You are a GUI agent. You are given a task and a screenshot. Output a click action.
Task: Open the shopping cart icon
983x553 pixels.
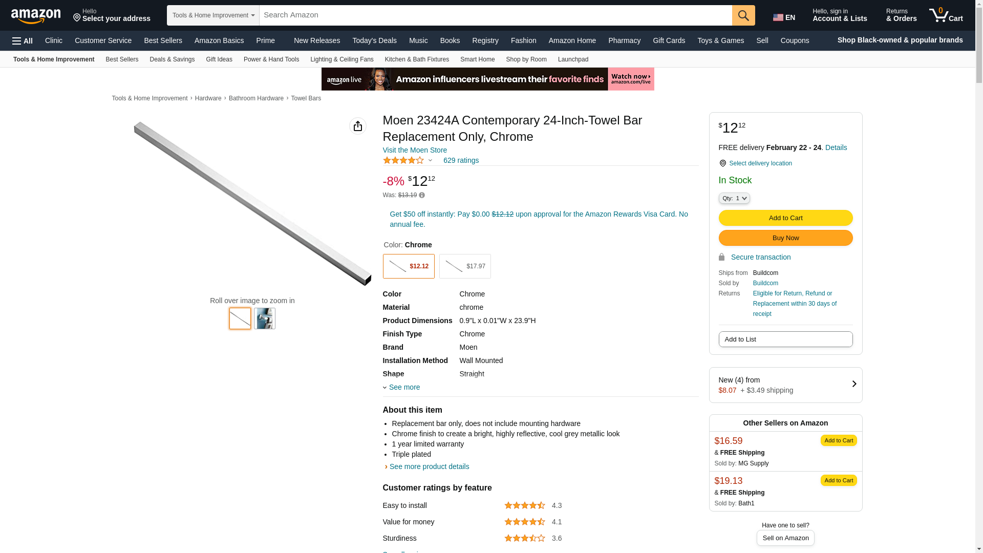(946, 15)
